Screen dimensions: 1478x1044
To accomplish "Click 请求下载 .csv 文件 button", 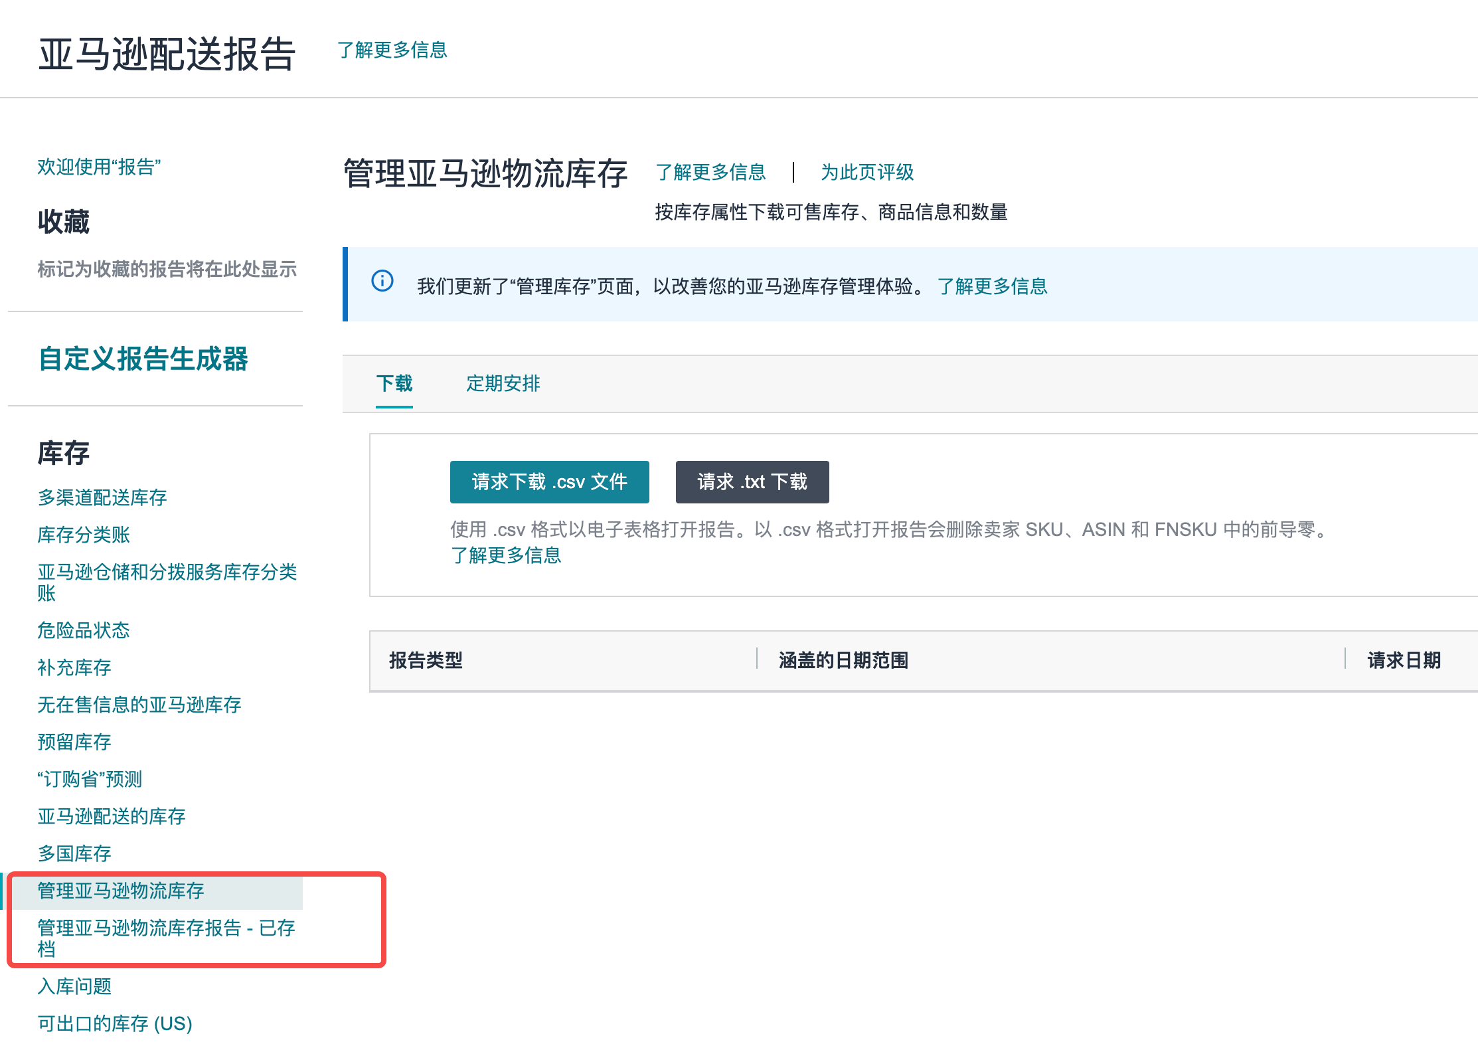I will coord(550,482).
